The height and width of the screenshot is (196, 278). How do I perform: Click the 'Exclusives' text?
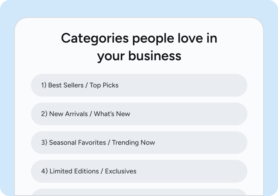(121, 171)
